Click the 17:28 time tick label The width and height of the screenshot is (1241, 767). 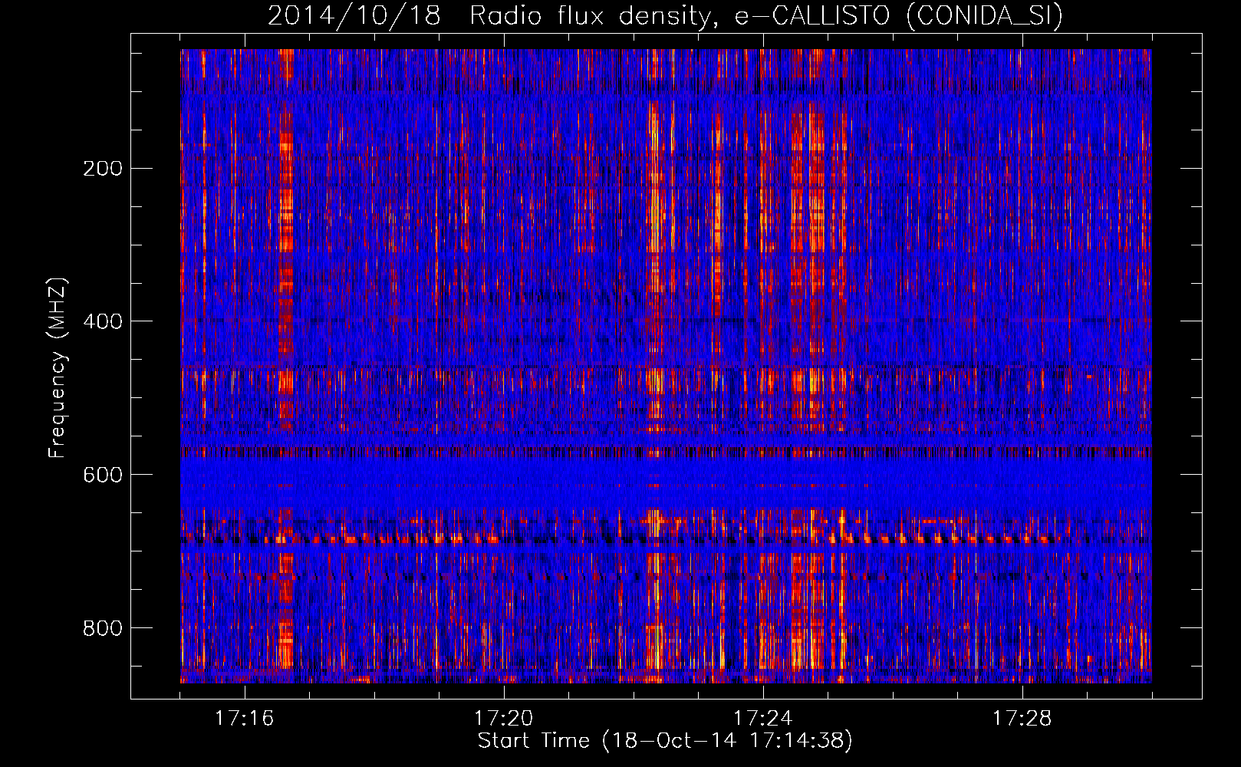coord(1022,719)
